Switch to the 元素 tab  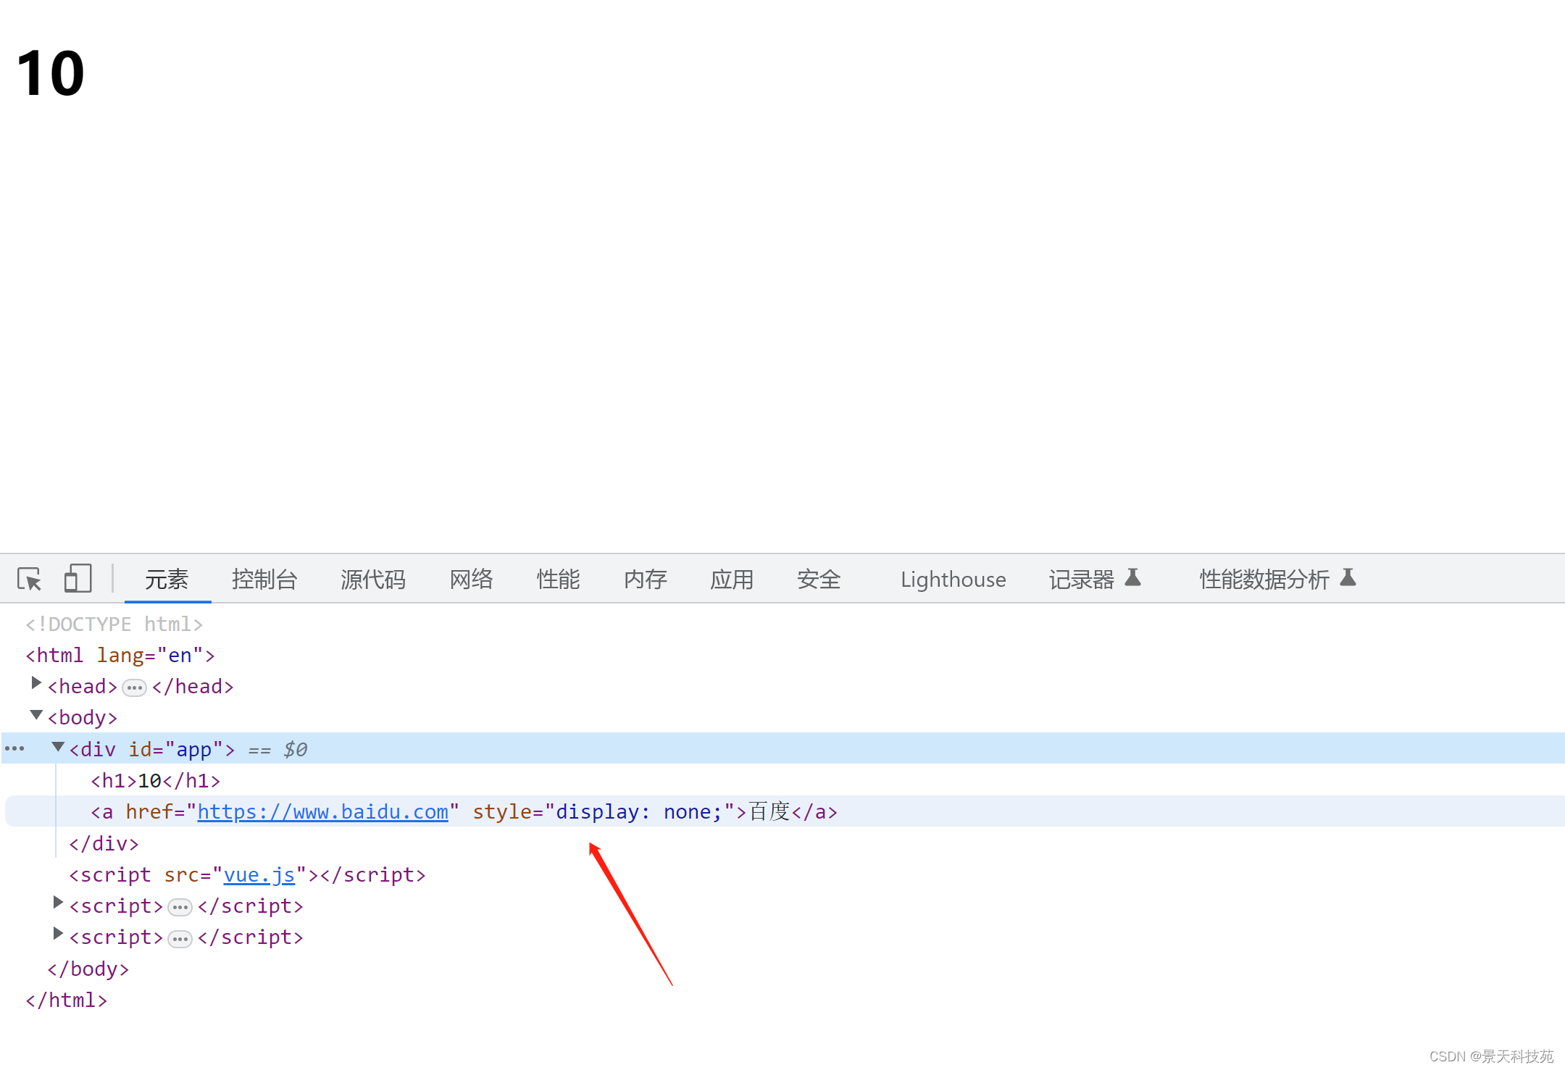(x=167, y=579)
